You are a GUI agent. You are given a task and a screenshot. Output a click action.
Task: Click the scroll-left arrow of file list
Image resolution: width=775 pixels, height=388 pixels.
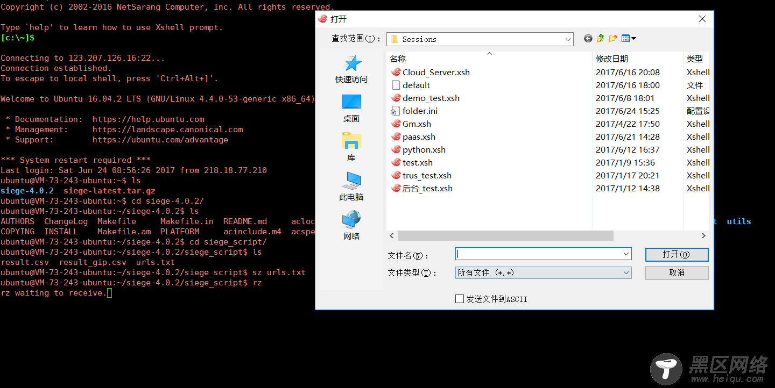(x=392, y=235)
